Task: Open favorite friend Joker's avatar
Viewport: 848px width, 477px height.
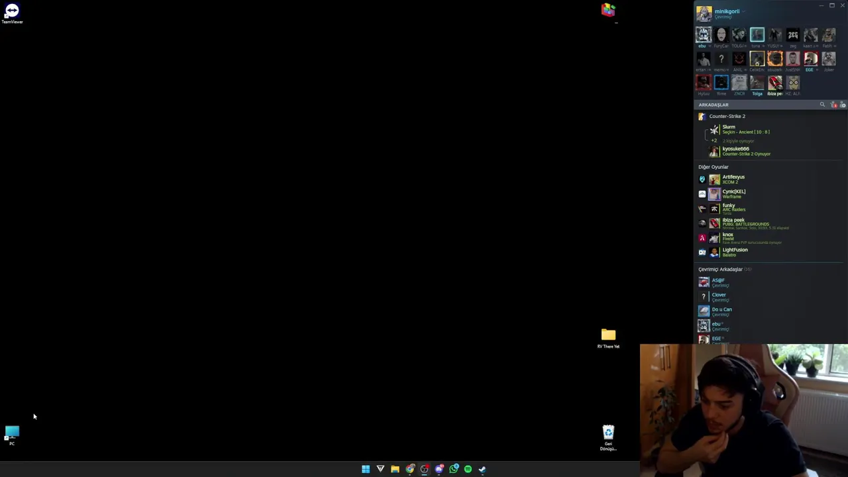Action: tap(829, 58)
